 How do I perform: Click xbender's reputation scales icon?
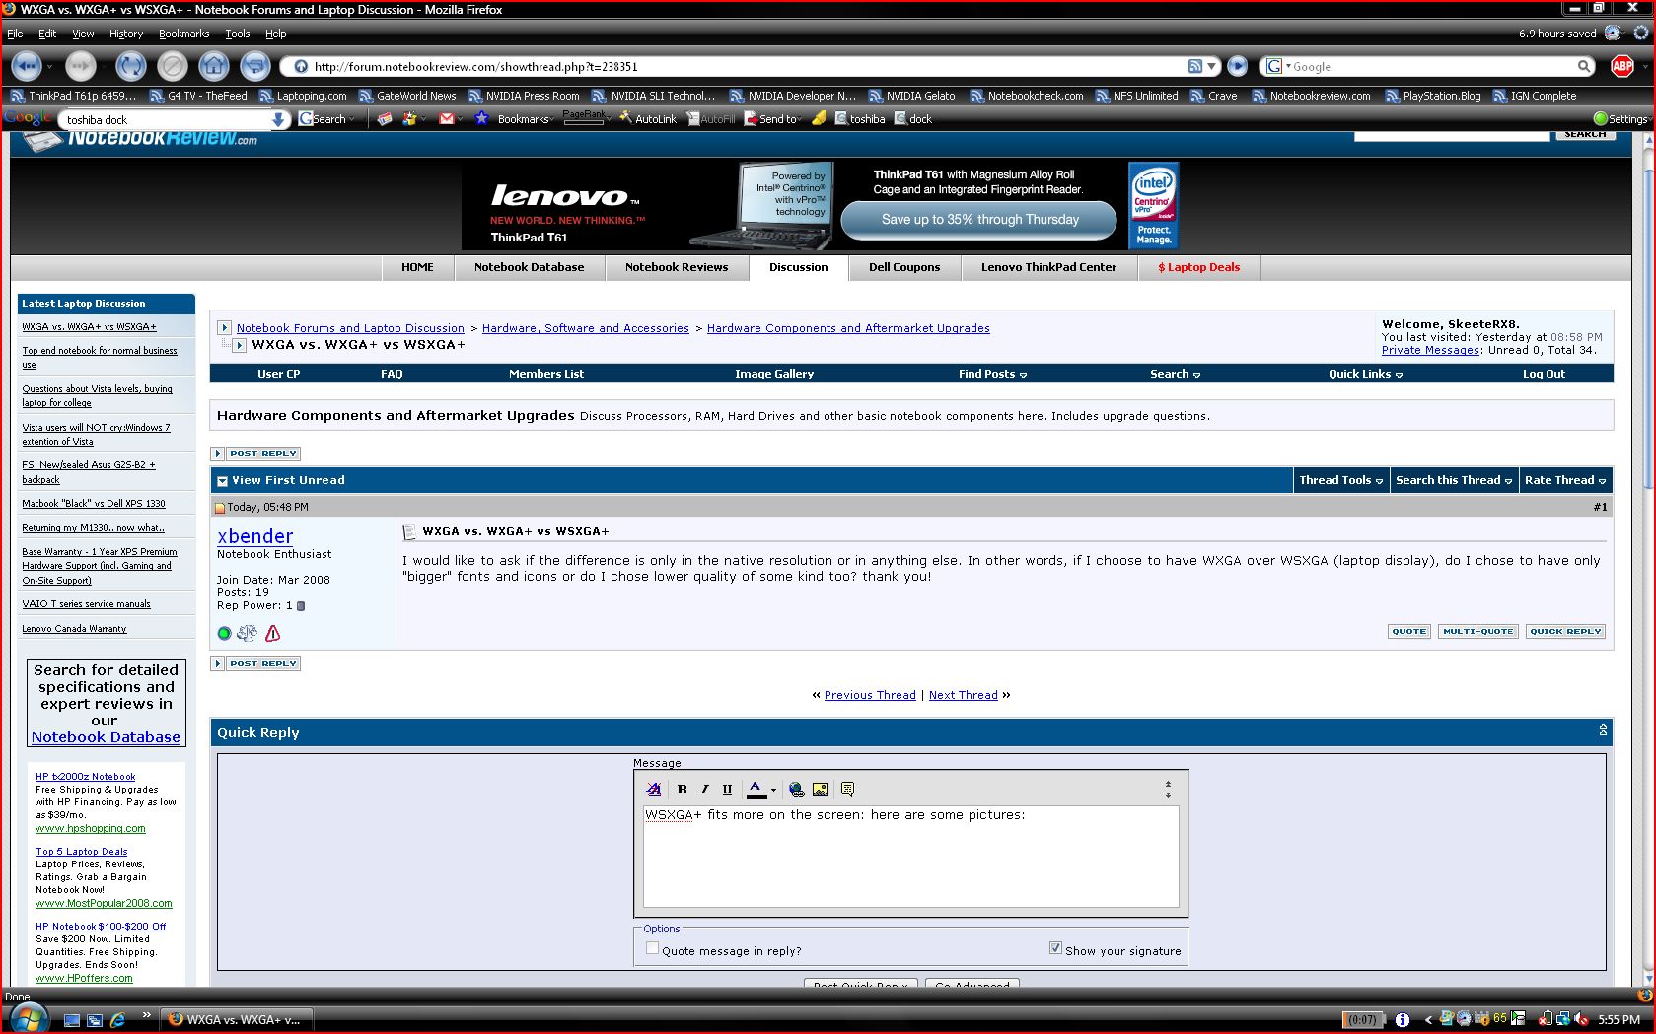click(247, 633)
